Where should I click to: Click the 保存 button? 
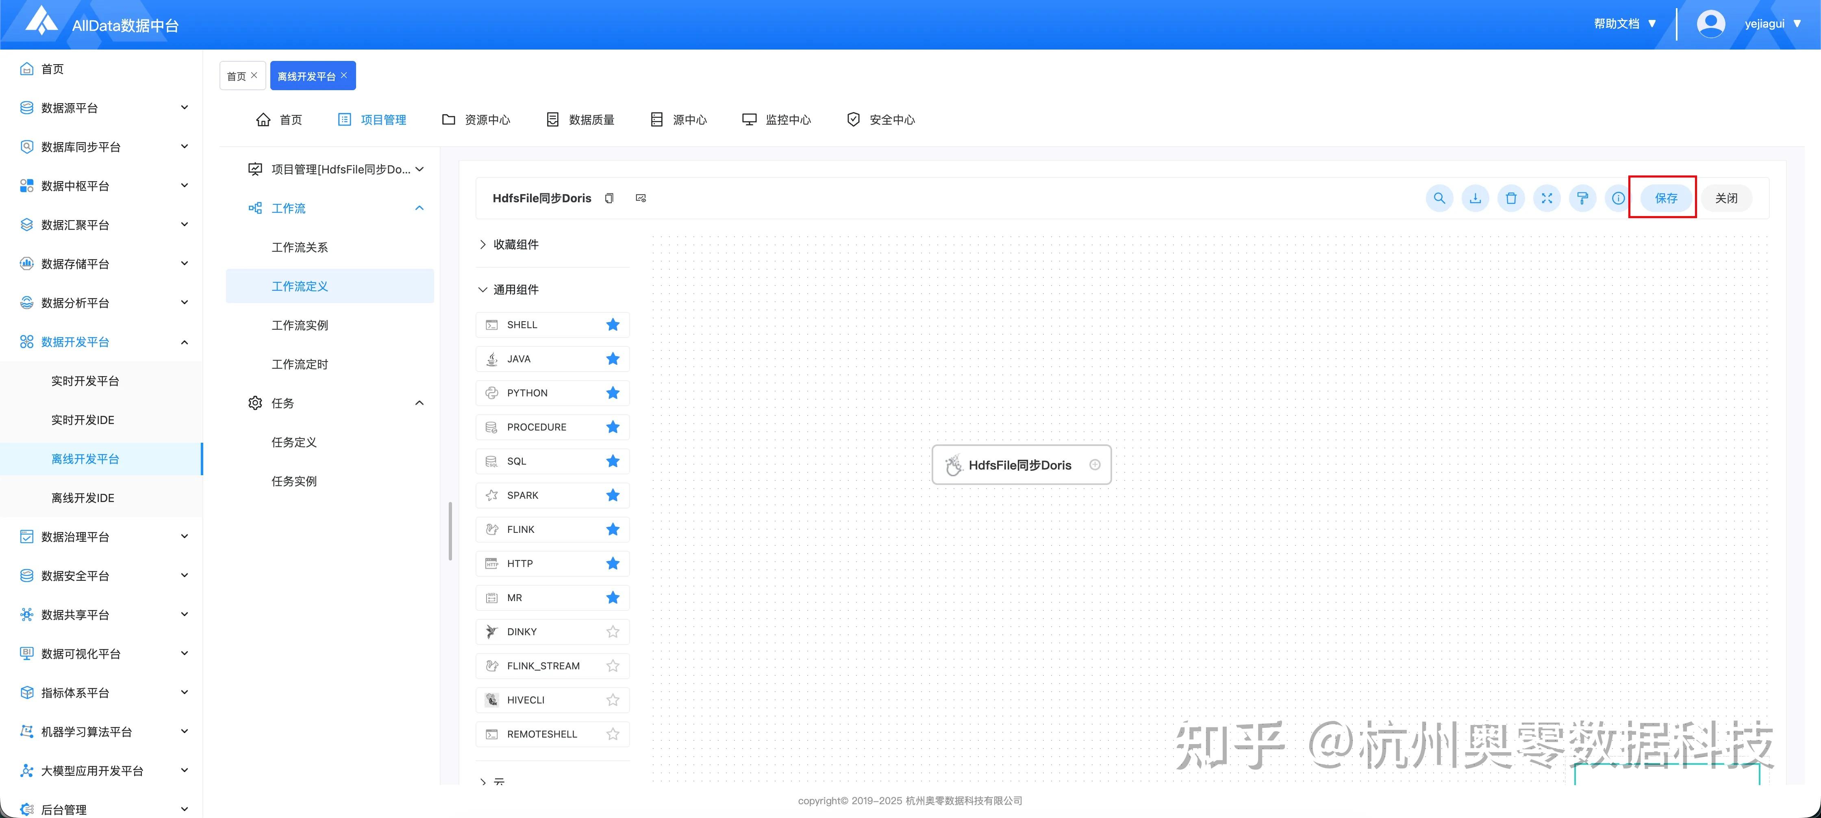pyautogui.click(x=1665, y=199)
